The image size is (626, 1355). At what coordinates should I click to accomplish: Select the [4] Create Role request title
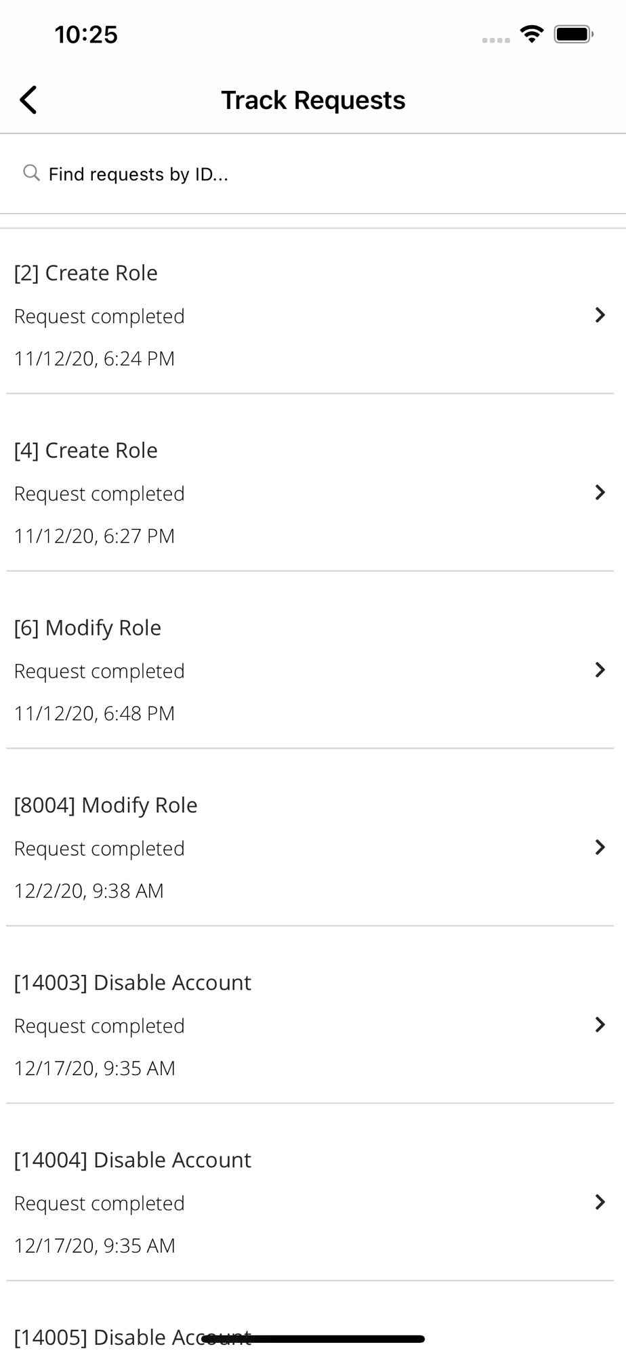(x=86, y=451)
